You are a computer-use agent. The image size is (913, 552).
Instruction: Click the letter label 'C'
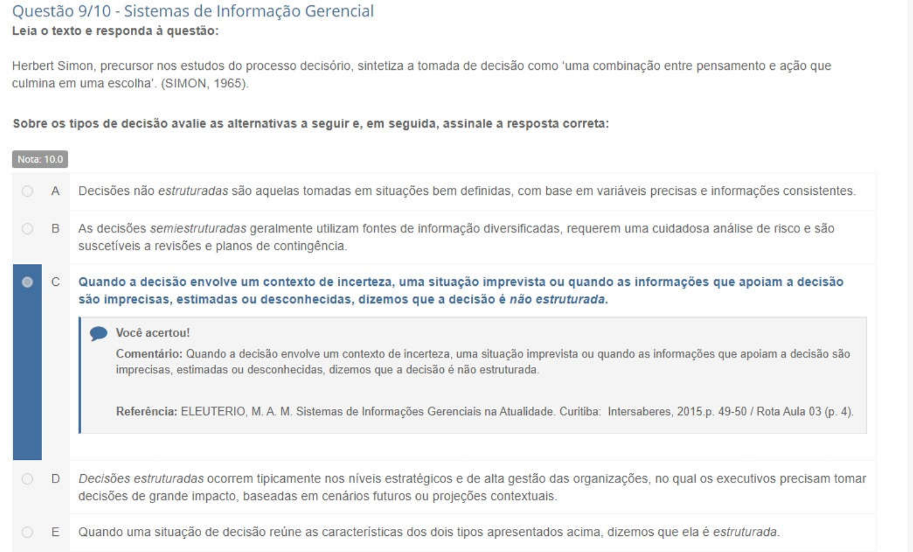pyautogui.click(x=55, y=282)
